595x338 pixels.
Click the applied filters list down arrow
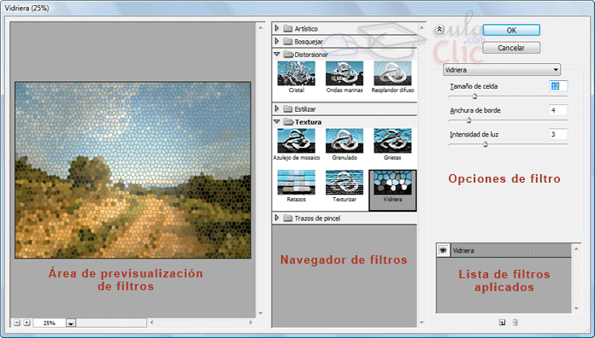[x=576, y=308]
